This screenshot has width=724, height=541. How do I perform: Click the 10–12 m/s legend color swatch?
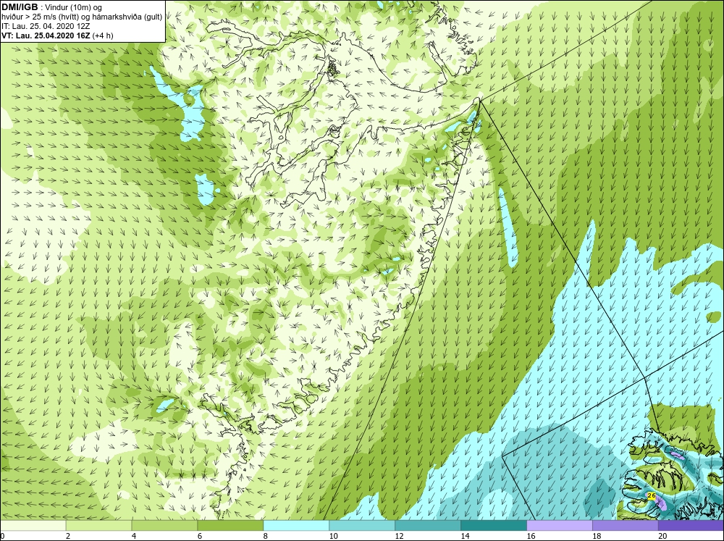pyautogui.click(x=362, y=525)
